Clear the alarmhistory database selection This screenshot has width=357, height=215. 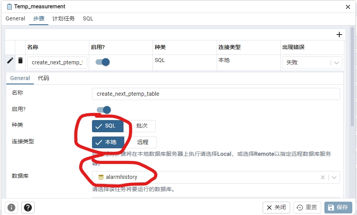pos(323,177)
